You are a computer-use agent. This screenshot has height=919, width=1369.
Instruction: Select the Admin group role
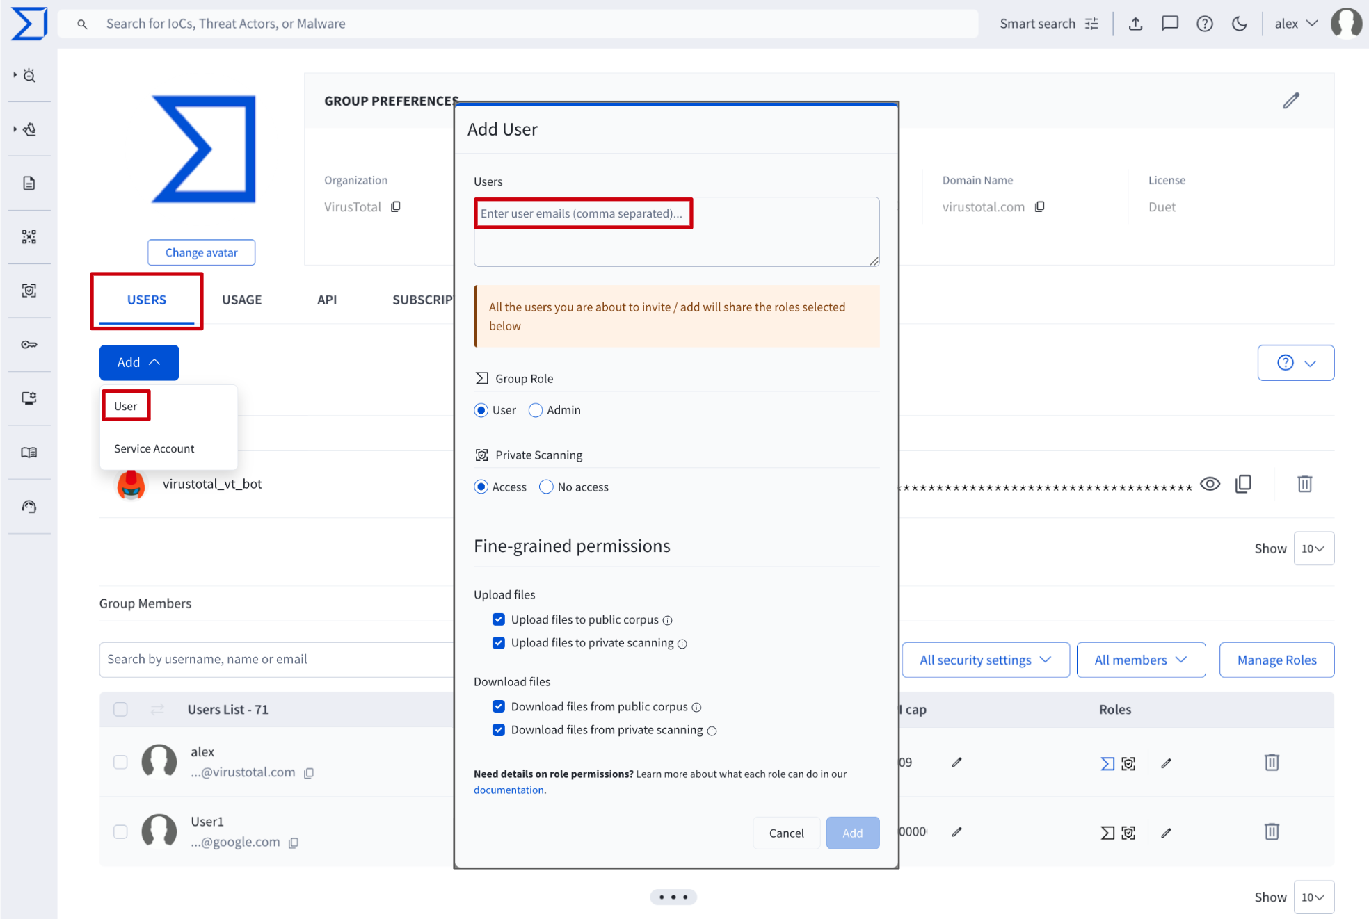tap(536, 410)
